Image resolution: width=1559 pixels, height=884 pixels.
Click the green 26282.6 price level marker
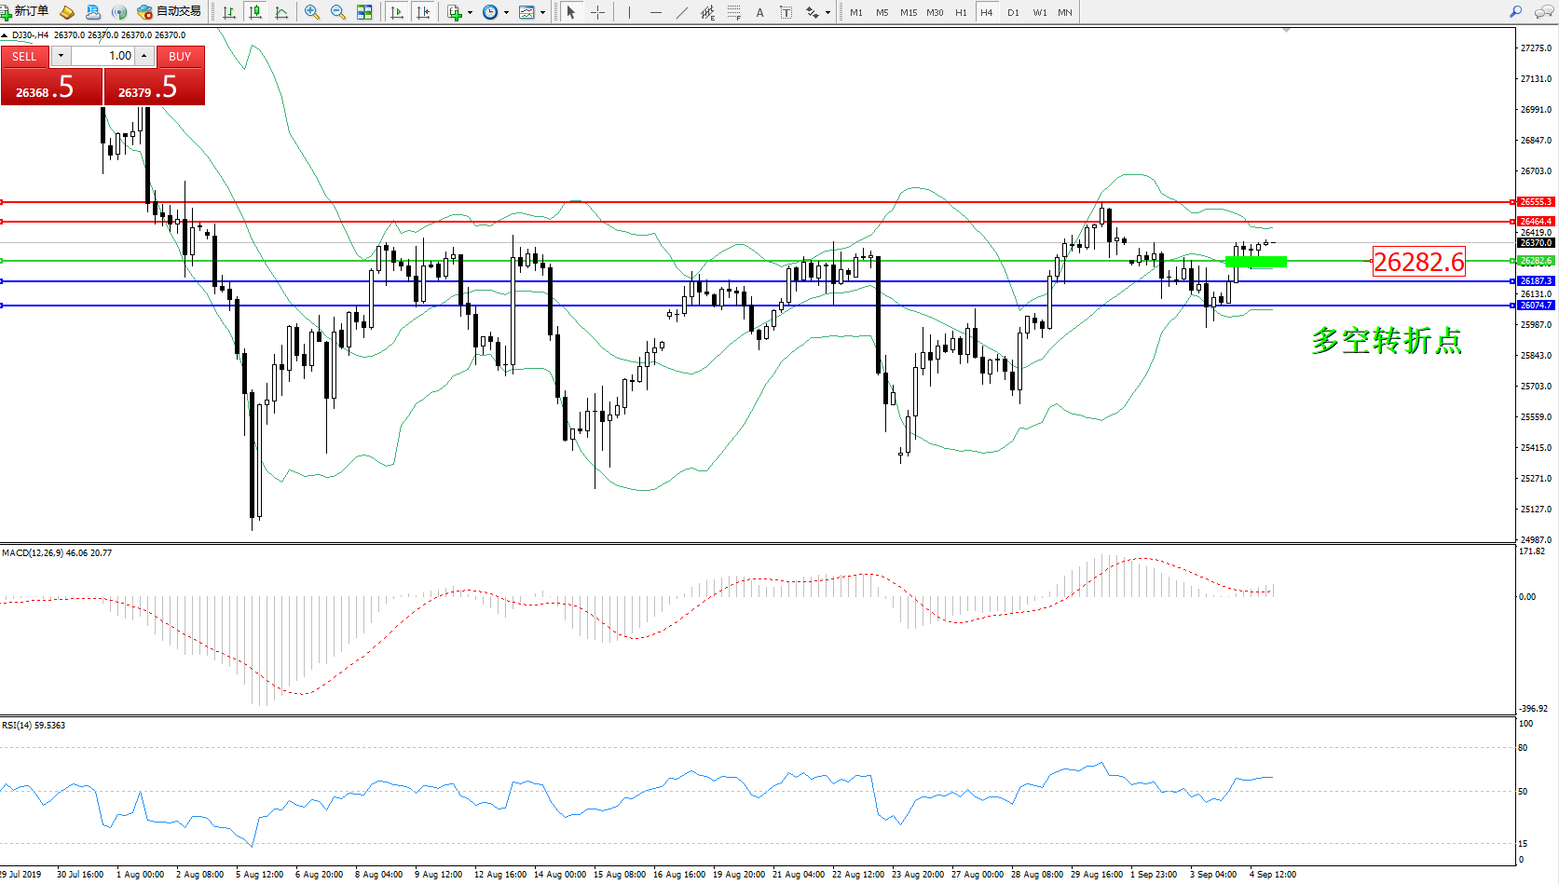(1535, 261)
